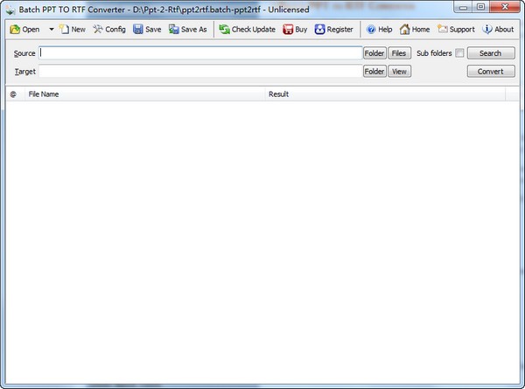525x389 pixels.
Task: Click the Files button beside Source
Action: (399, 53)
